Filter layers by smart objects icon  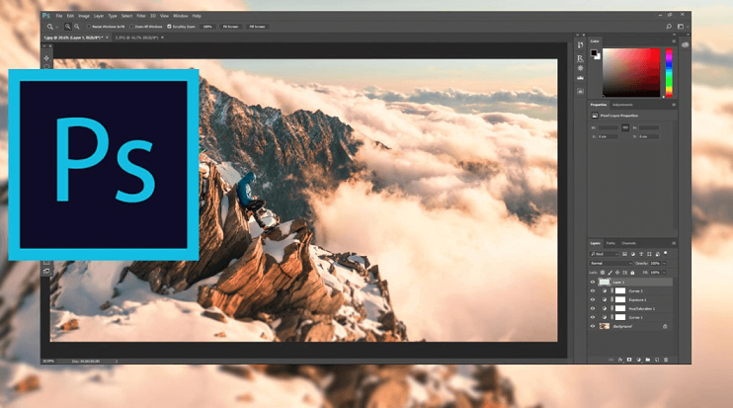[657, 254]
